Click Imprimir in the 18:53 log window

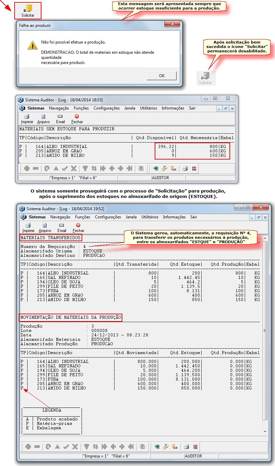pos(27,118)
